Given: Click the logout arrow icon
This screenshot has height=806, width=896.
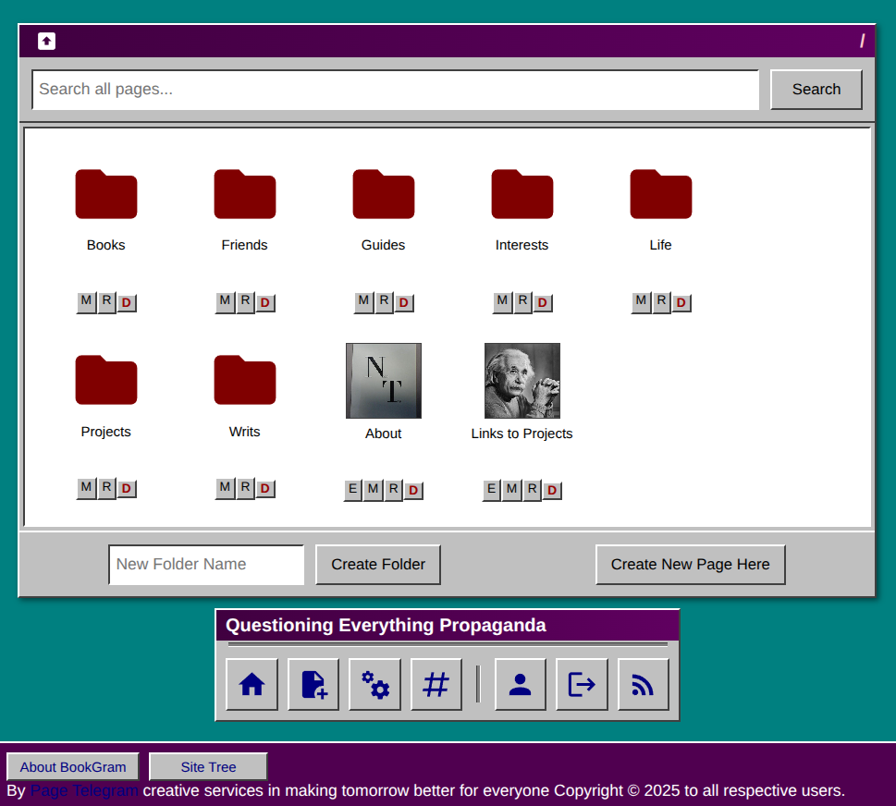Looking at the screenshot, I should pos(581,684).
